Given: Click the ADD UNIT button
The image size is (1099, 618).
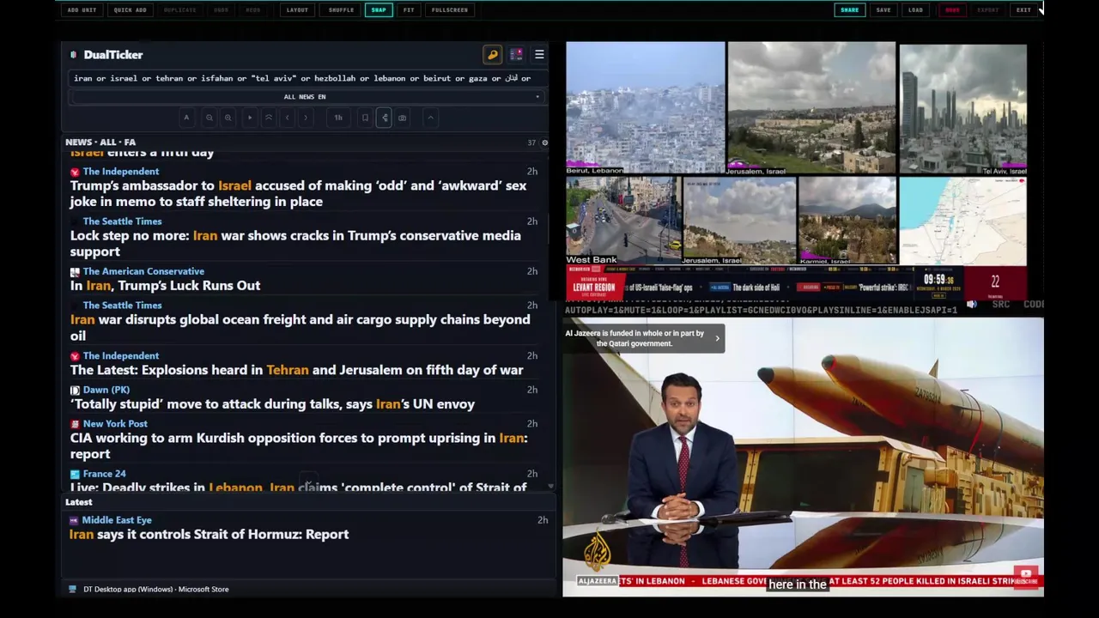Looking at the screenshot, I should click(x=82, y=10).
